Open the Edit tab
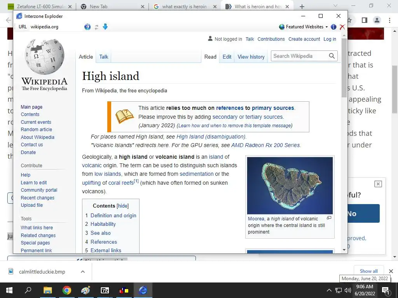 (227, 57)
